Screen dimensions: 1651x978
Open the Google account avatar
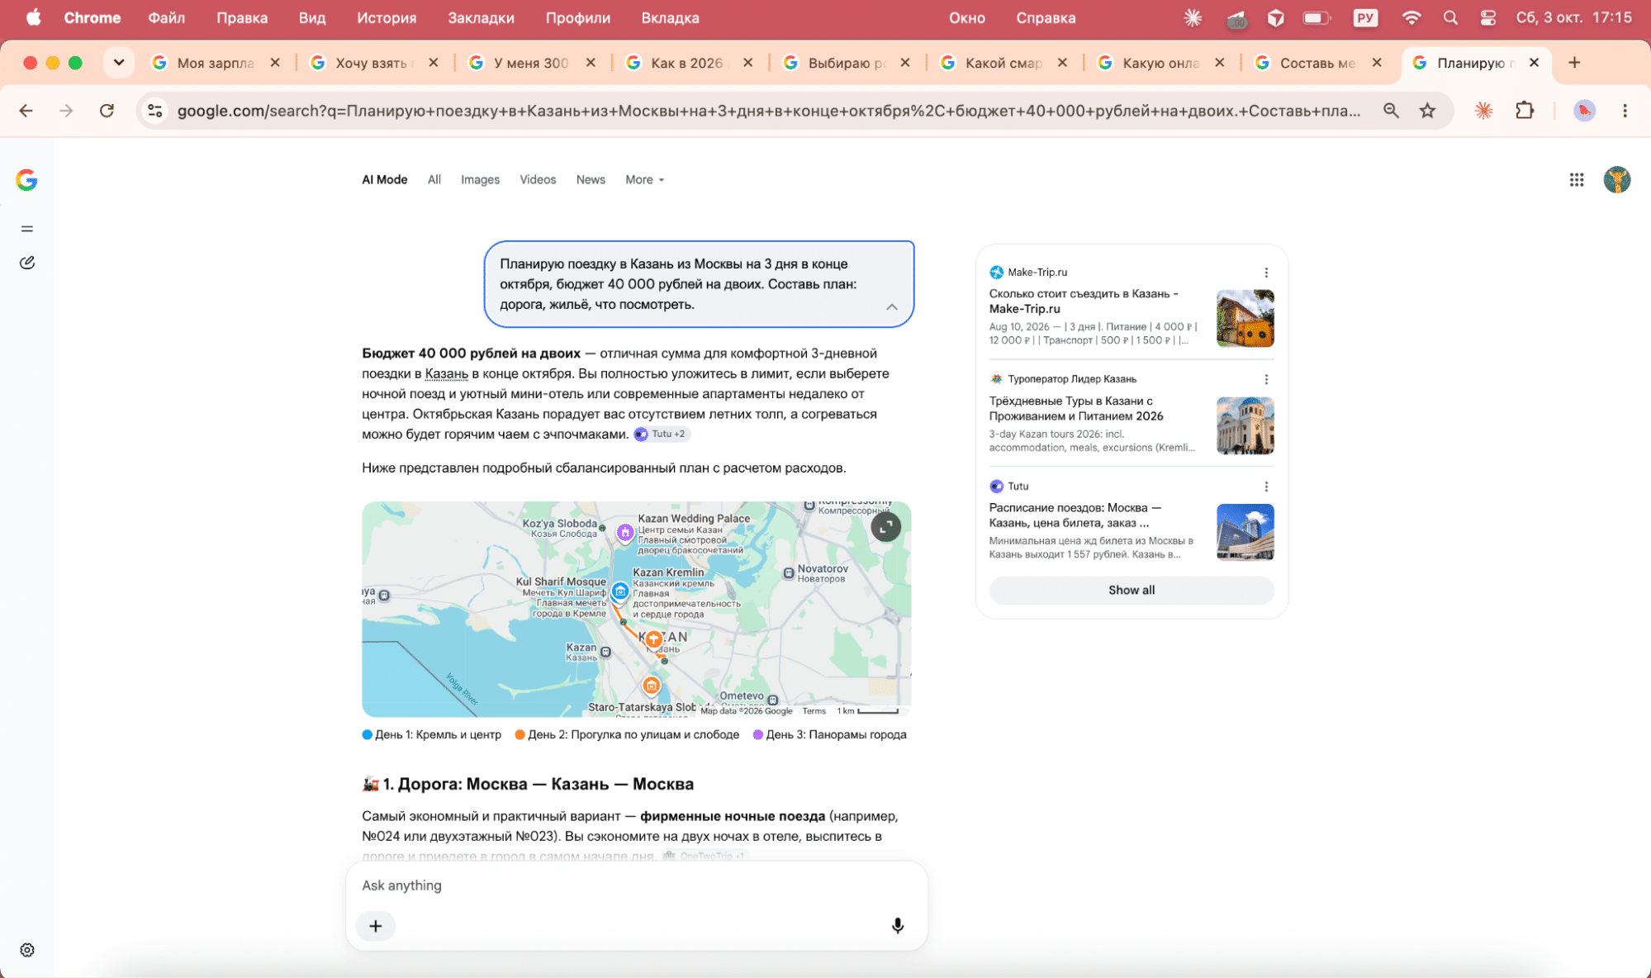(x=1617, y=179)
